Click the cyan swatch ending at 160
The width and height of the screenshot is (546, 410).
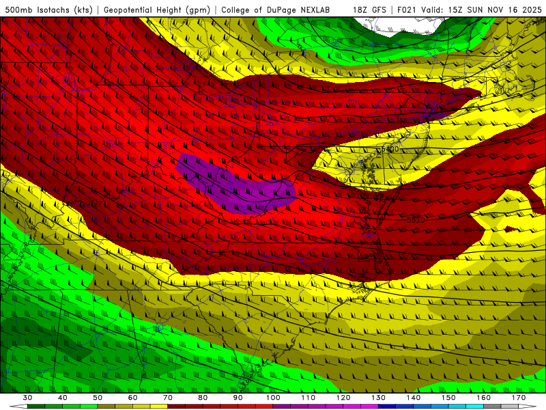coord(474,406)
